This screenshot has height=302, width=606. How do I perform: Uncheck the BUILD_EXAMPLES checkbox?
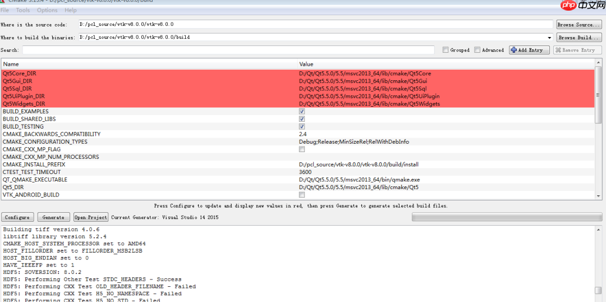pos(302,111)
